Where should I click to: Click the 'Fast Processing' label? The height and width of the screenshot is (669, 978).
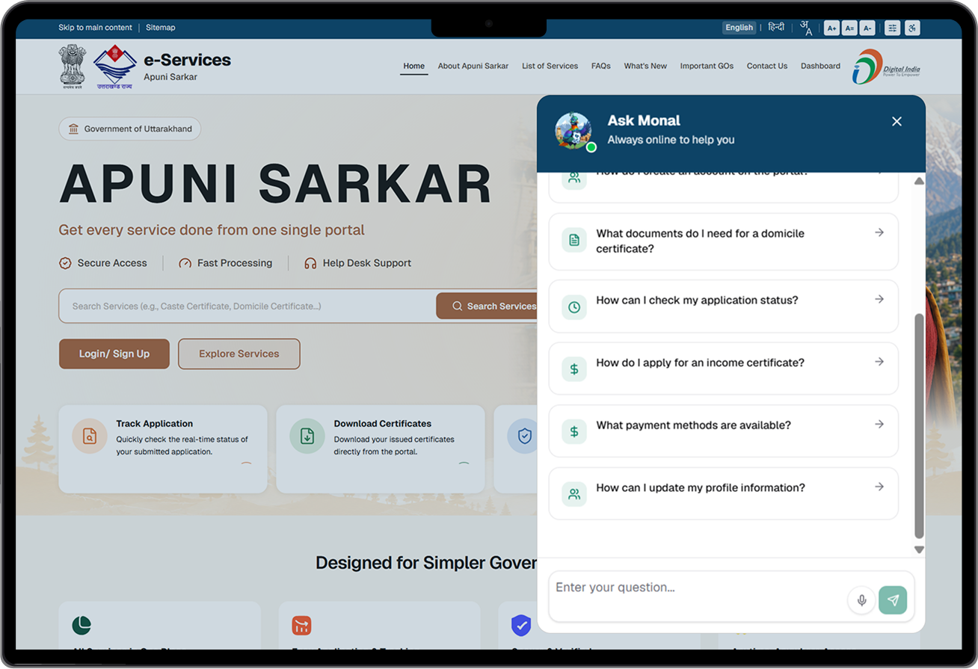(235, 263)
